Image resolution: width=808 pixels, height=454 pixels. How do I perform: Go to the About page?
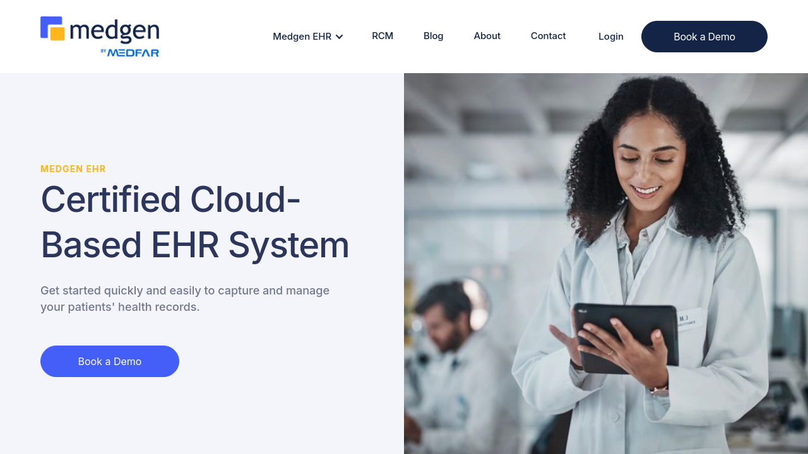487,36
